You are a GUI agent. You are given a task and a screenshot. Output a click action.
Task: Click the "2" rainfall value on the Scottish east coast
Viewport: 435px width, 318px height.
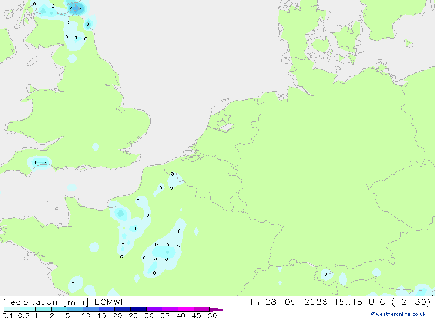click(88, 25)
